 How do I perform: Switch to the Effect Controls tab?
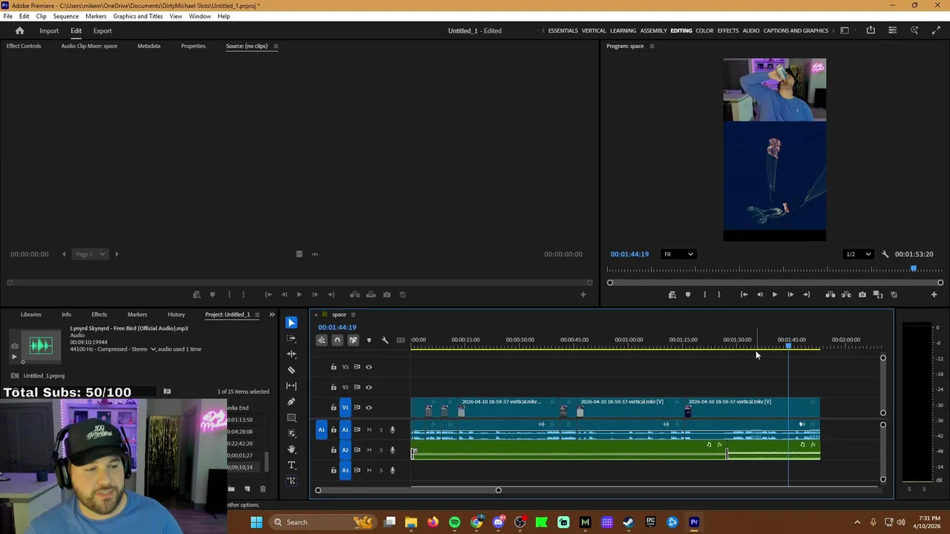[x=24, y=46]
